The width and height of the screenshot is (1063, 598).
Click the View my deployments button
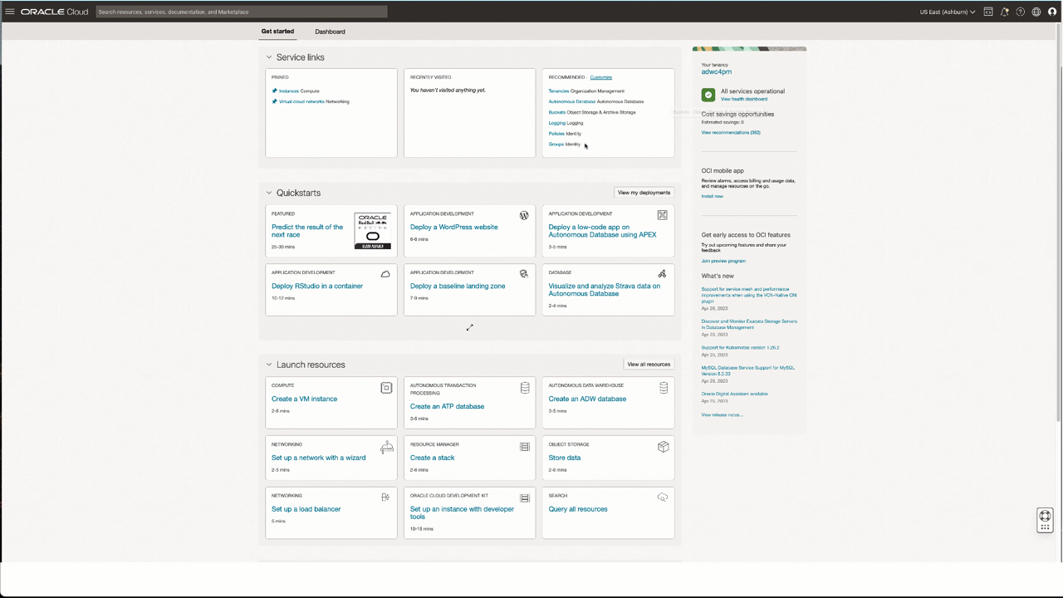pos(644,193)
